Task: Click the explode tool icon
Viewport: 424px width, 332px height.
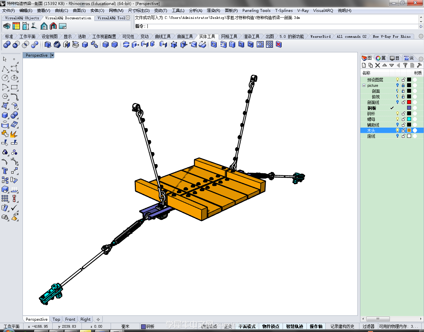Action: tap(14, 134)
